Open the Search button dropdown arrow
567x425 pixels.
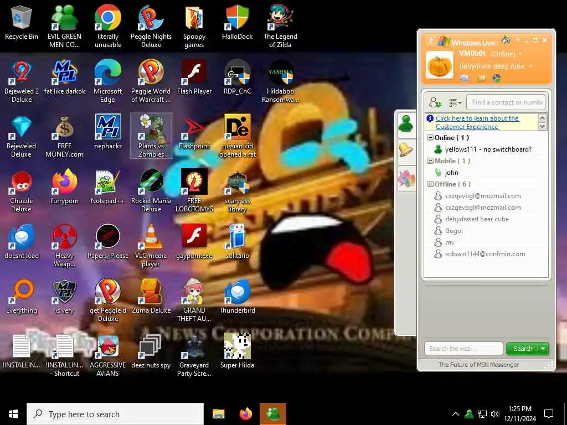(x=543, y=349)
